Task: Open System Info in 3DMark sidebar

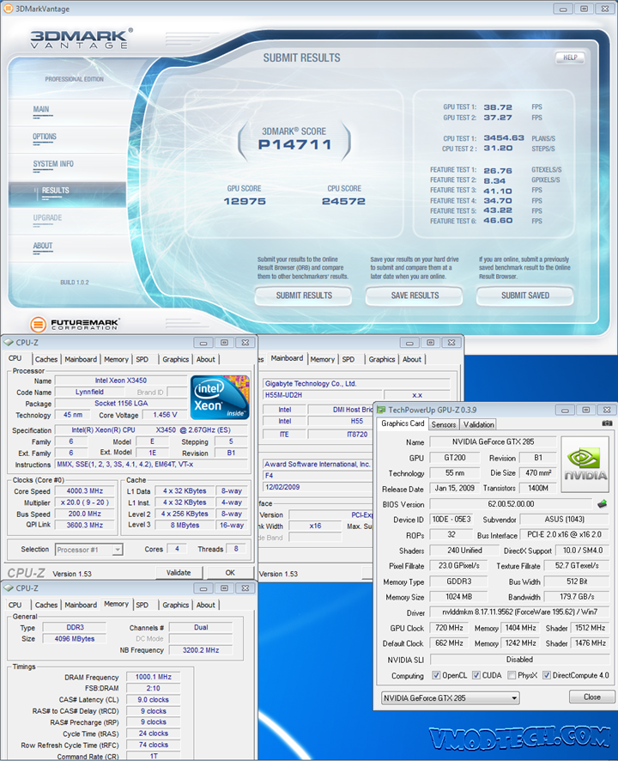Action: (53, 163)
